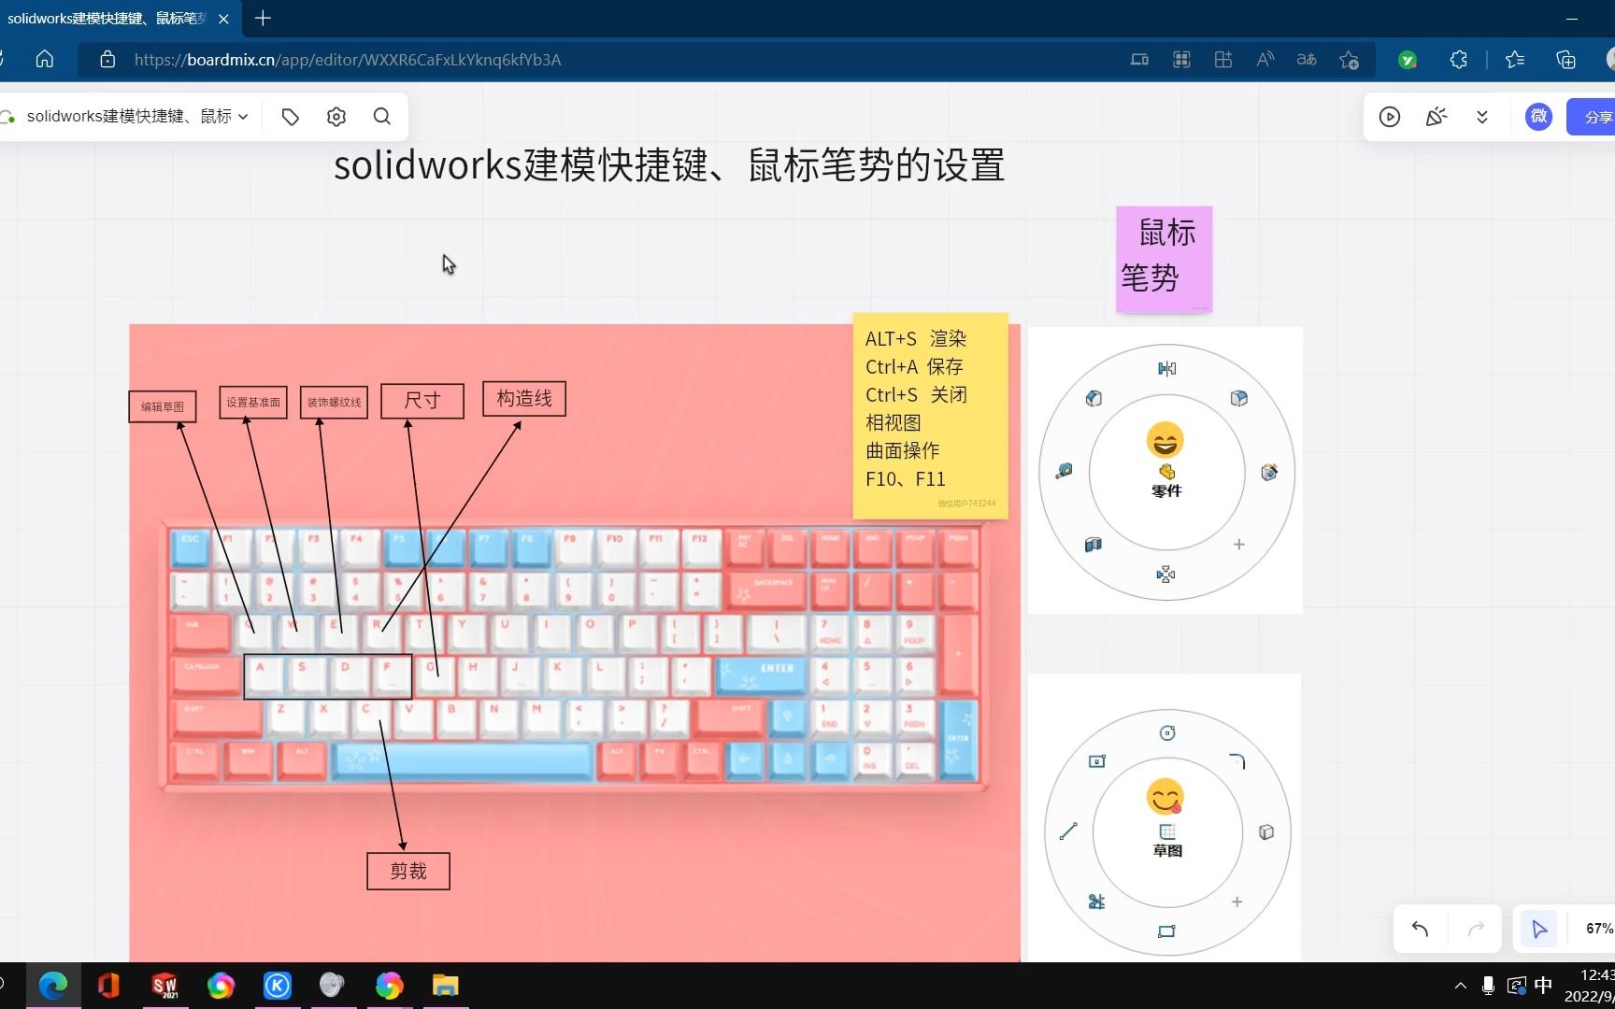Close the solidworks browser tab
1615x1009 pixels.
click(x=223, y=19)
